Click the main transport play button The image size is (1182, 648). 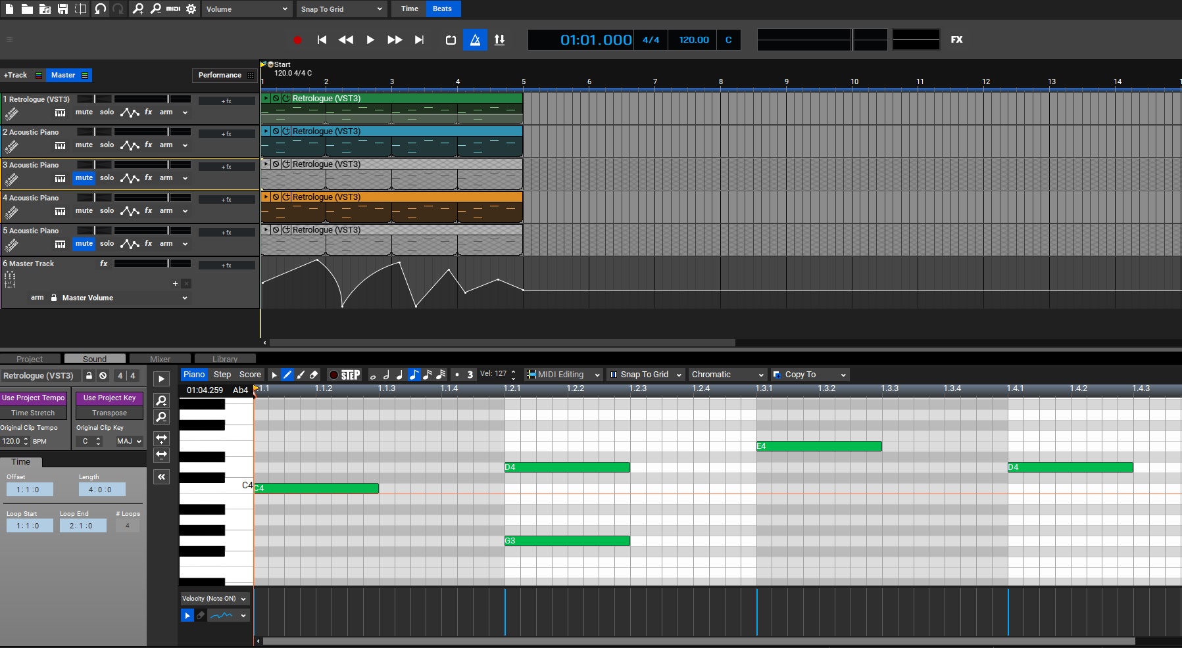tap(370, 39)
